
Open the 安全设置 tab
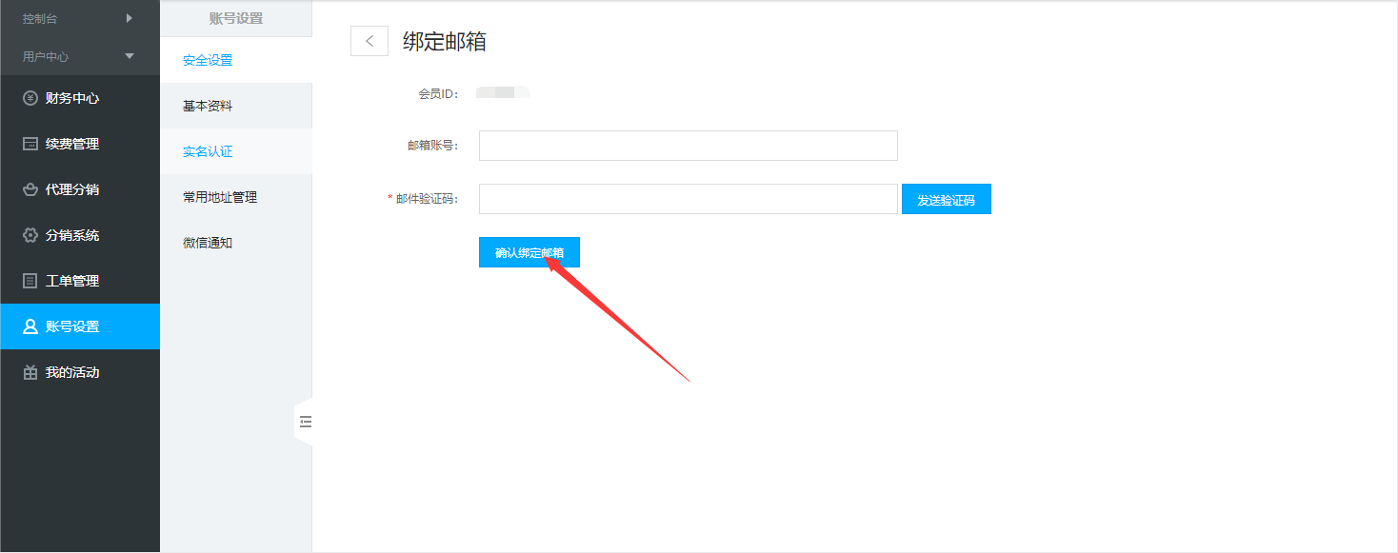(208, 60)
